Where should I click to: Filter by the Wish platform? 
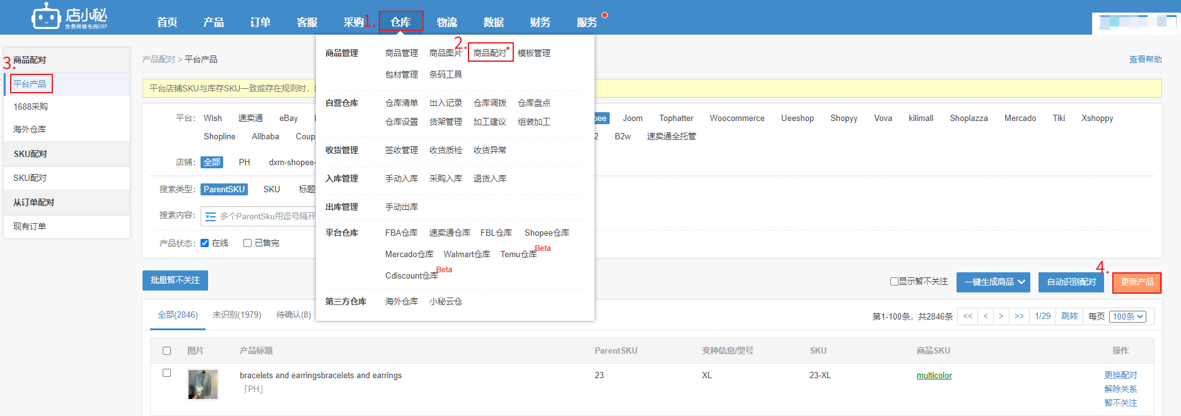tap(212, 118)
